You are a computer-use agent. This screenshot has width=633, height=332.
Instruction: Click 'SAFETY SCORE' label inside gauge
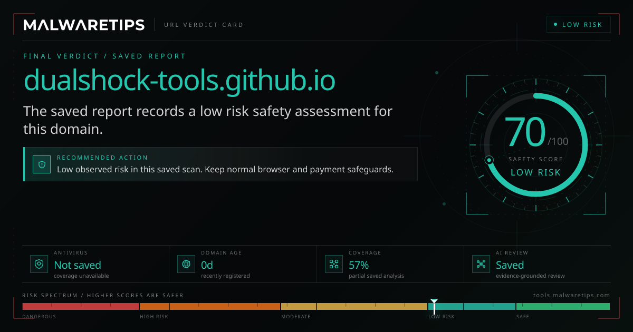(536, 159)
